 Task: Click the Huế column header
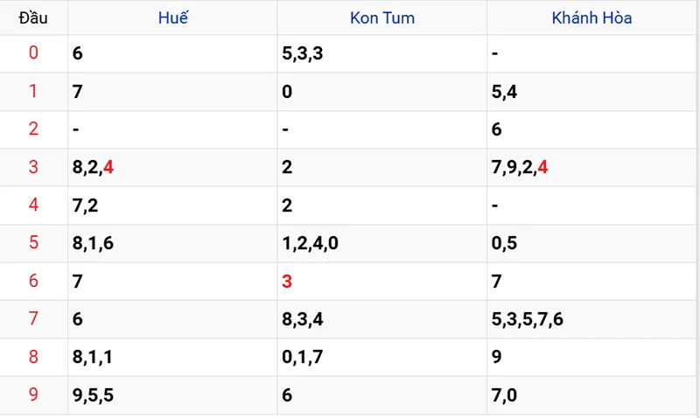(x=173, y=17)
